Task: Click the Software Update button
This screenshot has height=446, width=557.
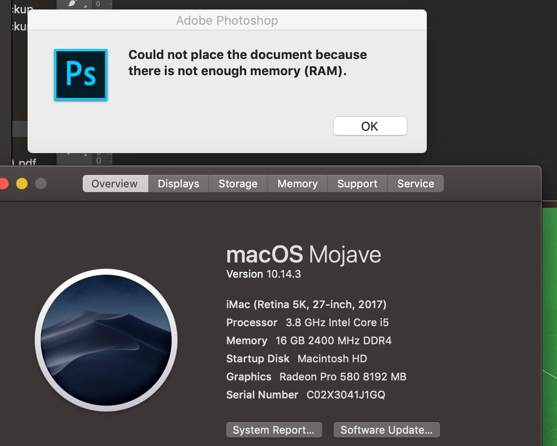Action: [x=386, y=430]
